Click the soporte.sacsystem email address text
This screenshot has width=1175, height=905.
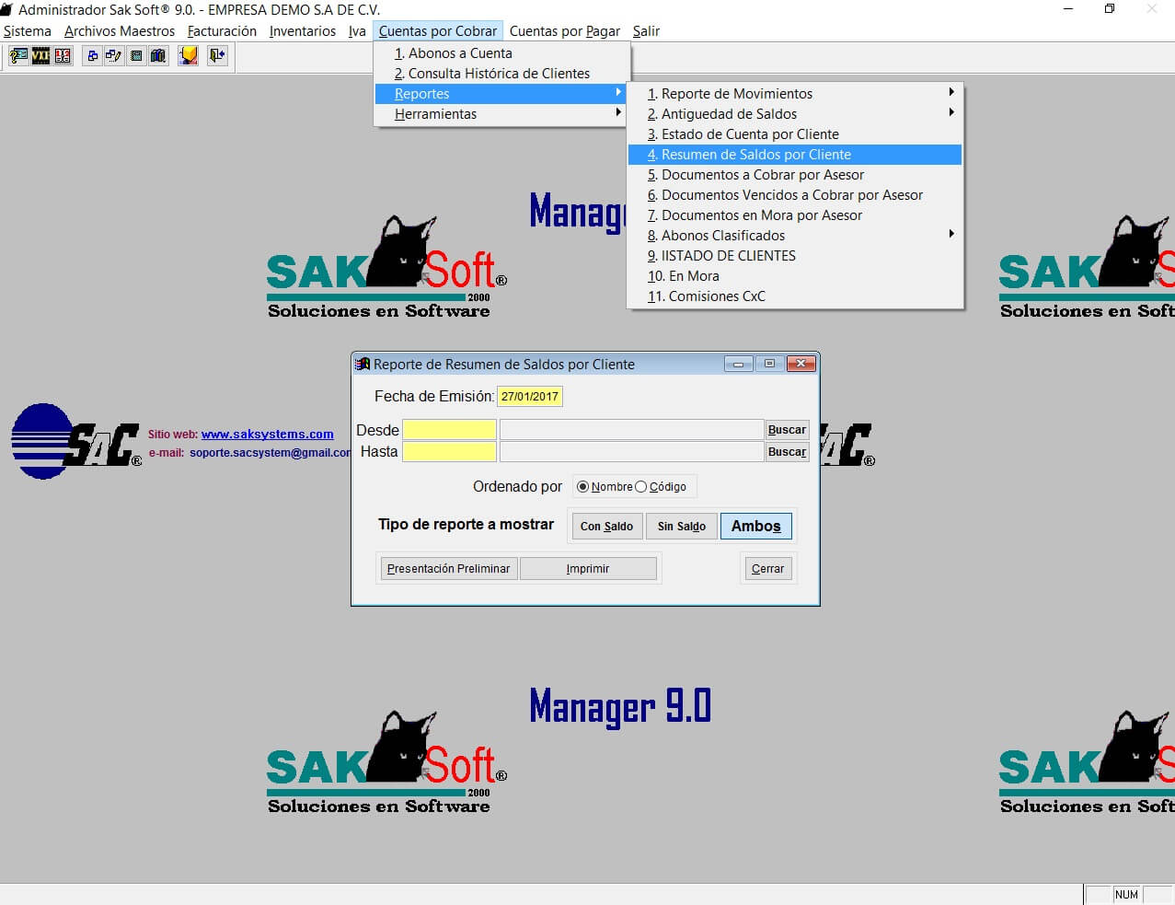271,453
